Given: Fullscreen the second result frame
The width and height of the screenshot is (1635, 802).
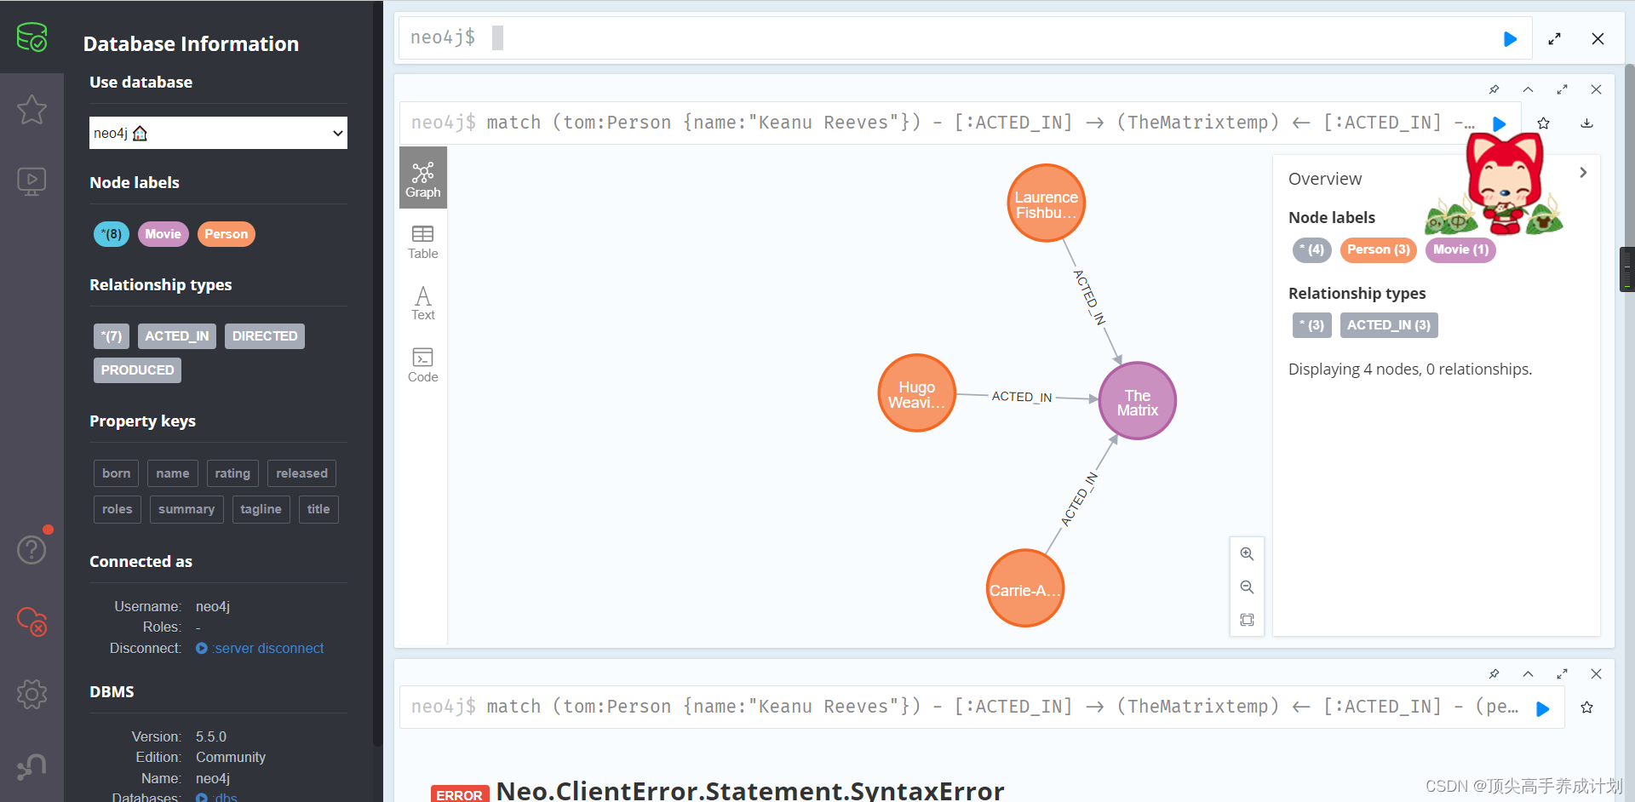Looking at the screenshot, I should click(x=1562, y=674).
